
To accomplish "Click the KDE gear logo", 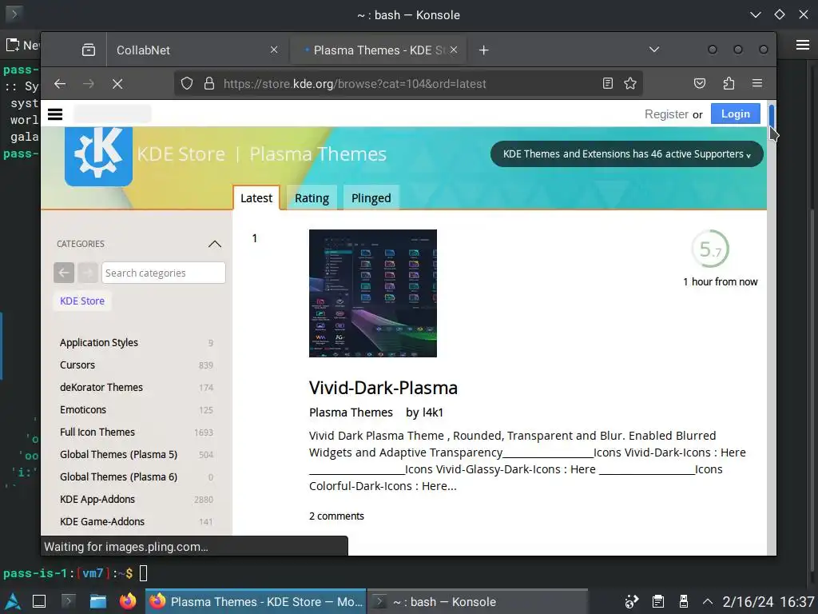I will click(x=98, y=156).
